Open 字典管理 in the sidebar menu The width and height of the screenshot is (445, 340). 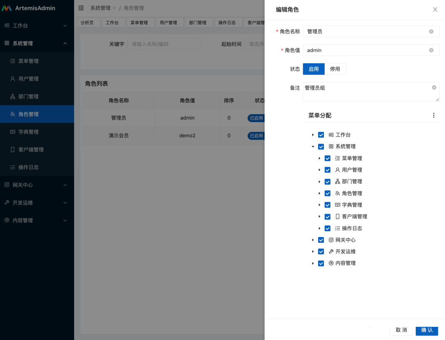point(28,132)
